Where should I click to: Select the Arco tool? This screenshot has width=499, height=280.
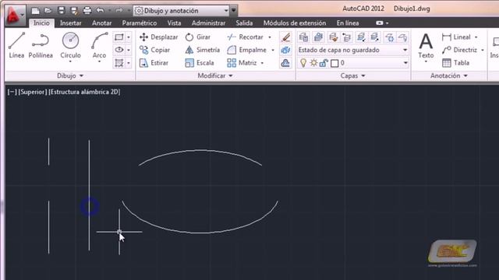point(99,45)
